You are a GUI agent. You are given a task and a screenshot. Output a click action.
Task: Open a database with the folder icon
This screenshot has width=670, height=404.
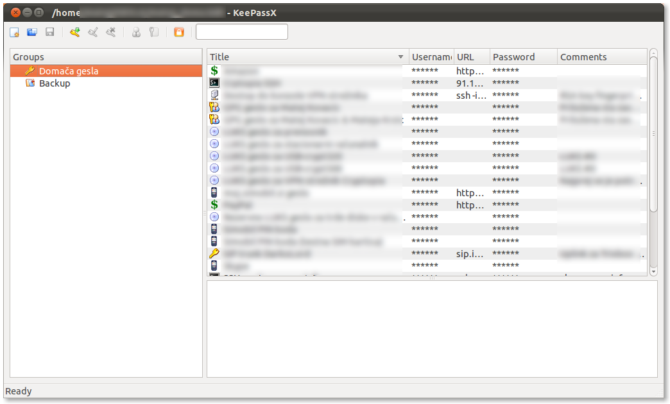tap(32, 33)
